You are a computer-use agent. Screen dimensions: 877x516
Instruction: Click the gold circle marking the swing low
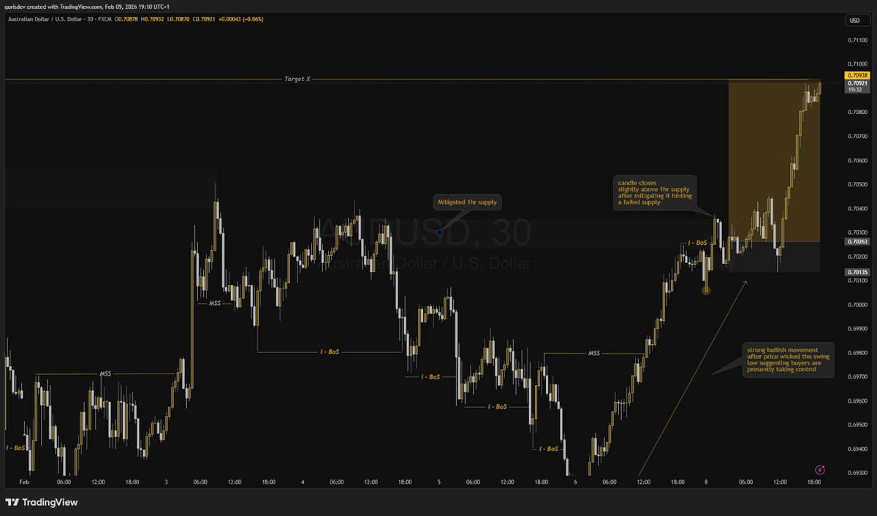(x=706, y=290)
